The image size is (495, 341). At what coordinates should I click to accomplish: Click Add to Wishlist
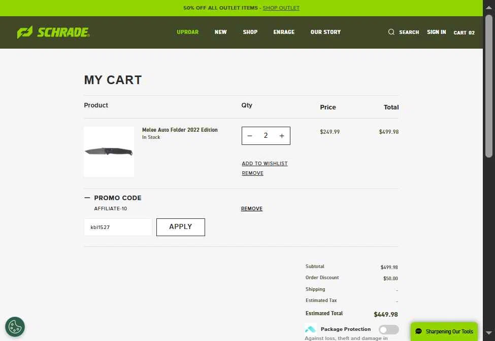pyautogui.click(x=265, y=164)
